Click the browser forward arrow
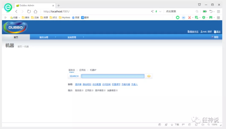Screen dimensions: 226x129 [x=22, y=11]
